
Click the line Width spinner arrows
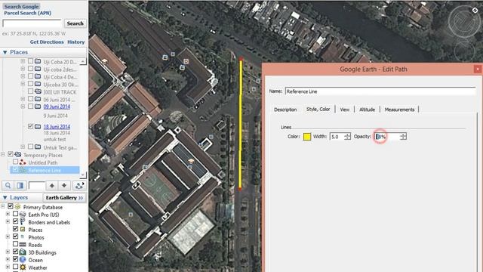pos(347,136)
